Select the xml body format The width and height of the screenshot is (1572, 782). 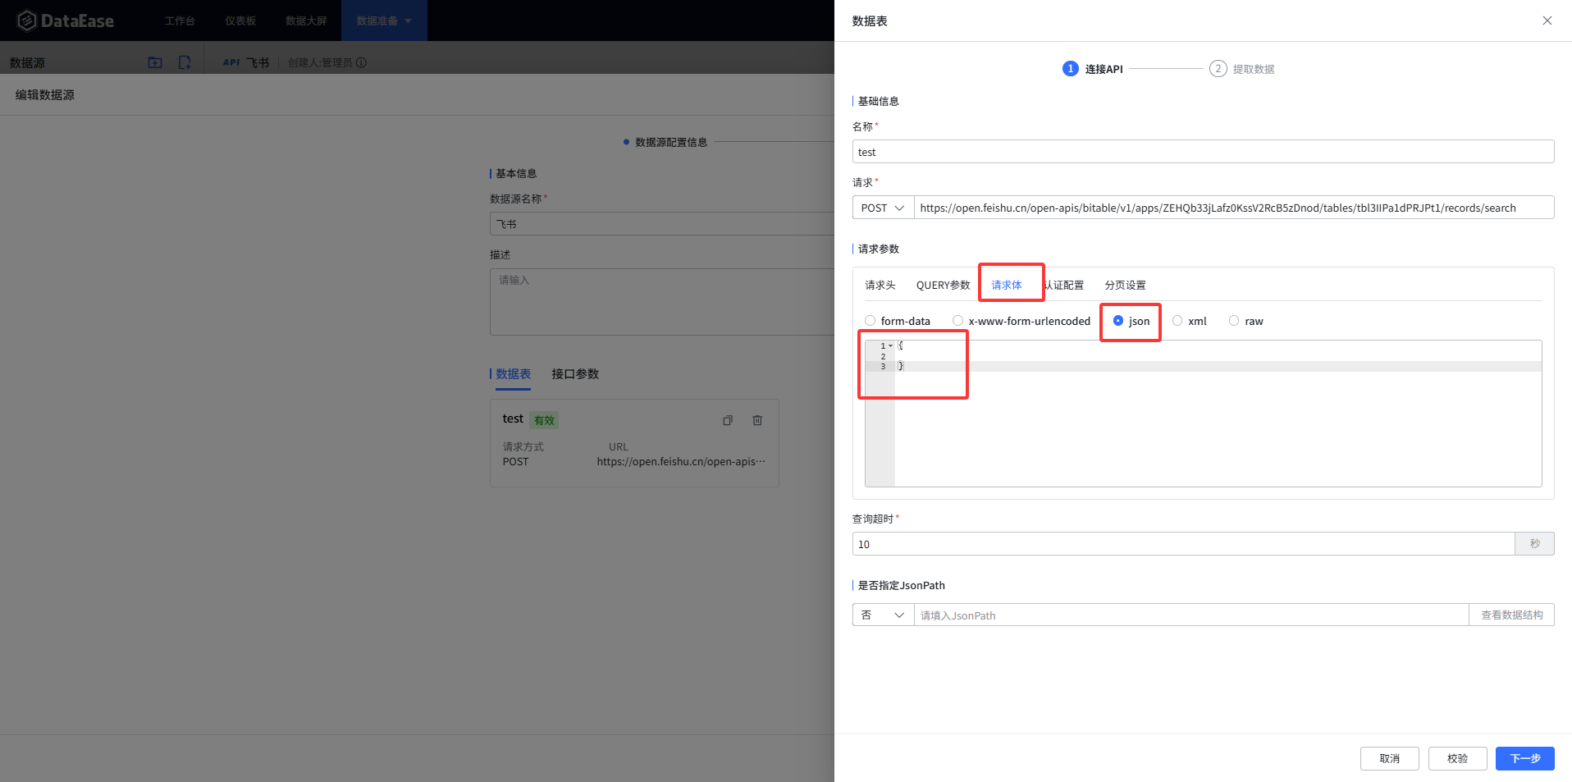1177,321
